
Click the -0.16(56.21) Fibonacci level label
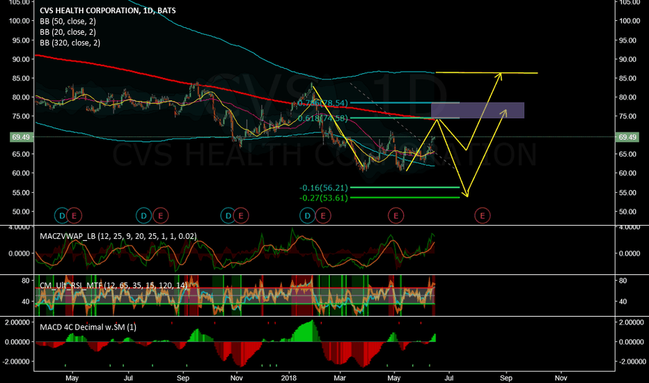[x=324, y=187]
